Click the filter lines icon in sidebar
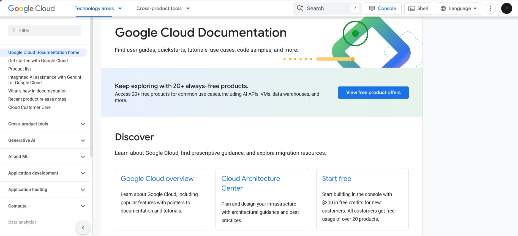Viewport: 518px width, 236px height. click(x=14, y=30)
